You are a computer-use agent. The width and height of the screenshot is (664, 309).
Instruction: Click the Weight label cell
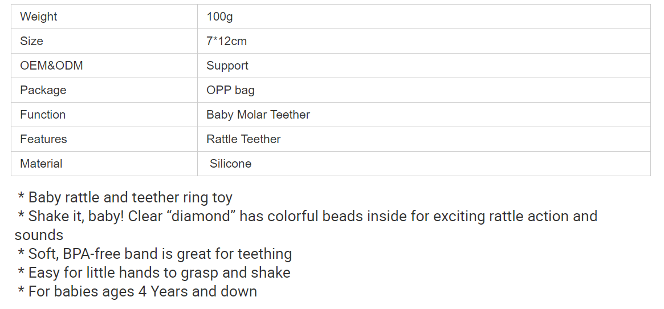(104, 17)
